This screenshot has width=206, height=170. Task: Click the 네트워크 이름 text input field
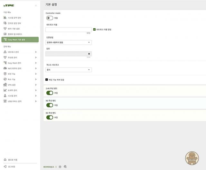point(68,30)
